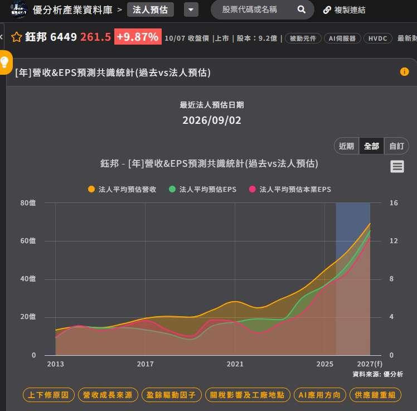Click the 供應鏈重組 button
Screen dimensions: 417x411
pos(375,395)
